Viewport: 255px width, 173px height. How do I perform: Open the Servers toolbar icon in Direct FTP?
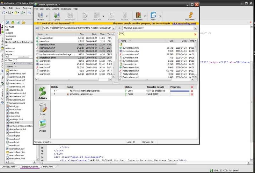pos(40,16)
